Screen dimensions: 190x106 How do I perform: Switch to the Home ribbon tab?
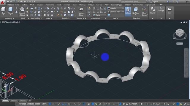tap(10, 5)
